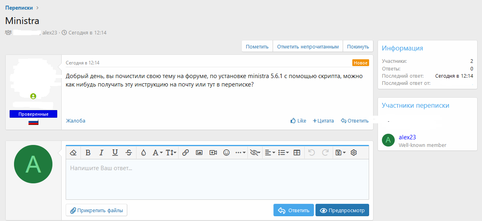This screenshot has height=221, width=482.
Task: Click the message timestamp Сегодня в 12:14
Action: click(82, 63)
